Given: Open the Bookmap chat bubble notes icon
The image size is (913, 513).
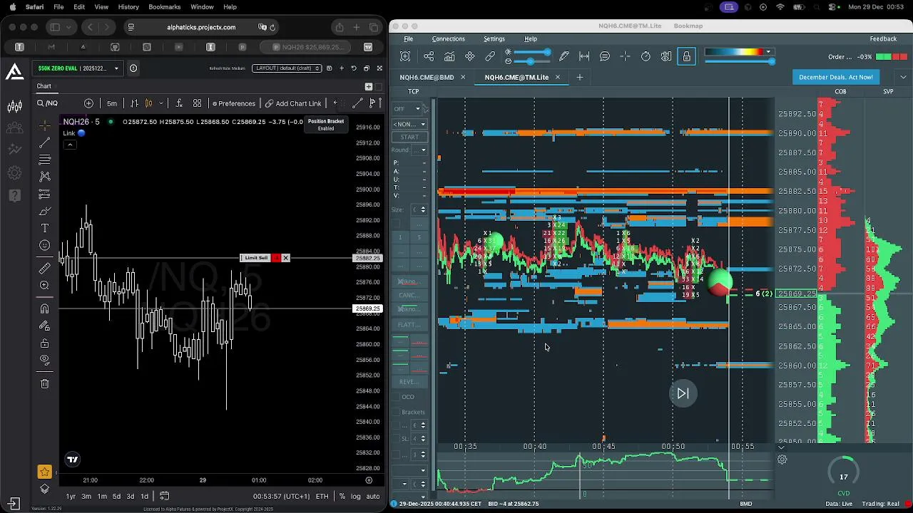Looking at the screenshot, I should pyautogui.click(x=605, y=56).
